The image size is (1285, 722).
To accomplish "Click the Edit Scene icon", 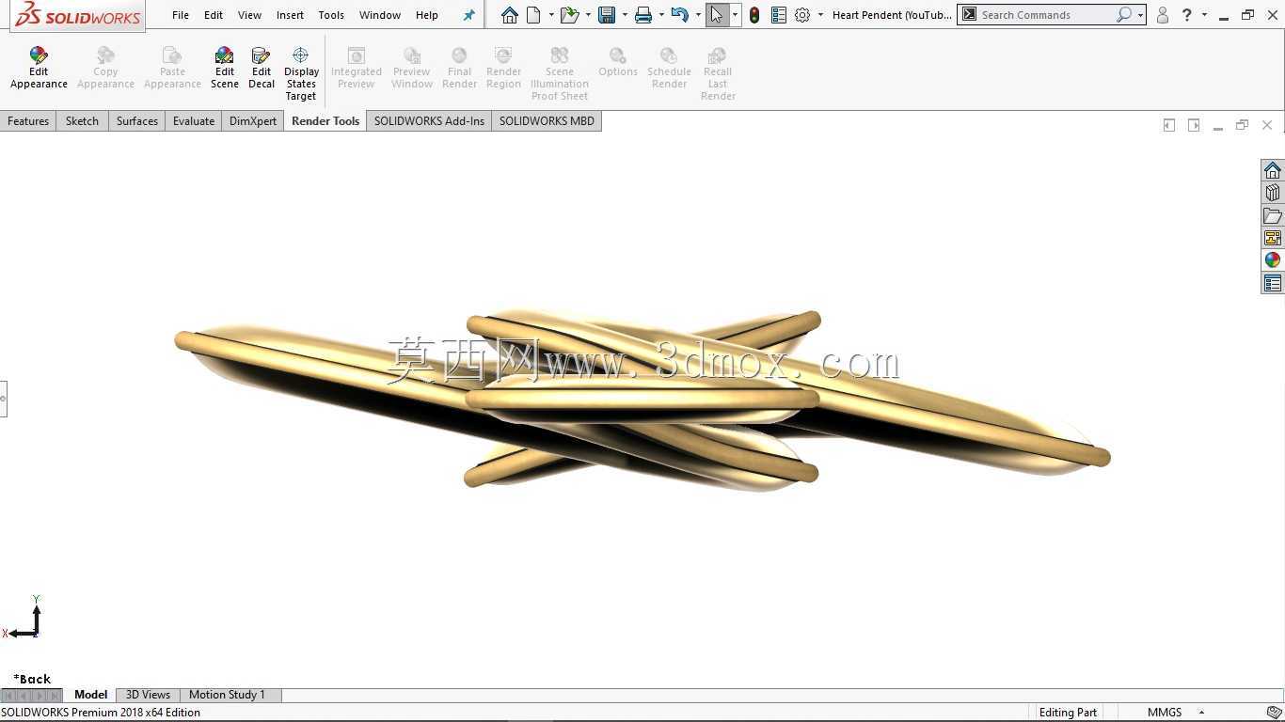I will pyautogui.click(x=224, y=69).
